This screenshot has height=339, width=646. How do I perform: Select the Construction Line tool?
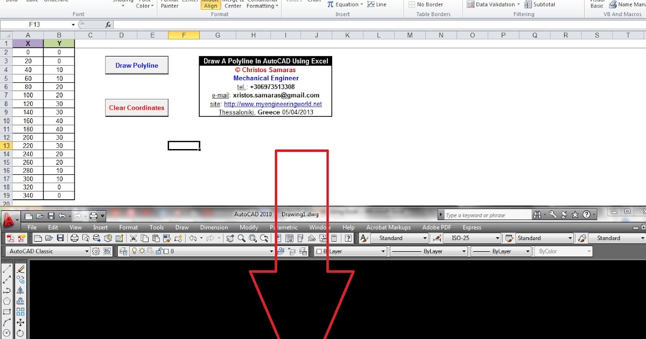click(7, 280)
